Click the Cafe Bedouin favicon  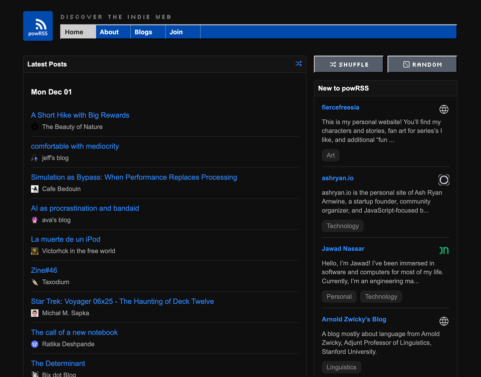pyautogui.click(x=35, y=188)
